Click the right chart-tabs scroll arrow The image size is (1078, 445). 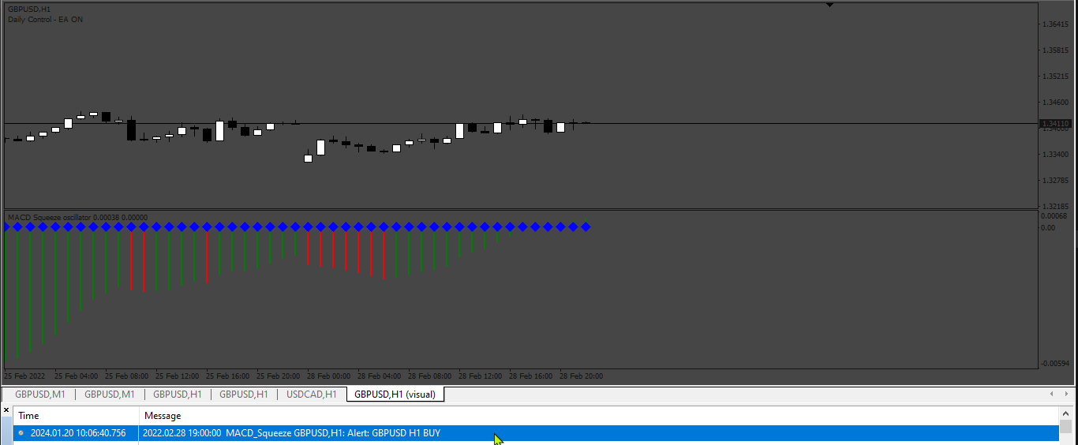(x=1066, y=394)
